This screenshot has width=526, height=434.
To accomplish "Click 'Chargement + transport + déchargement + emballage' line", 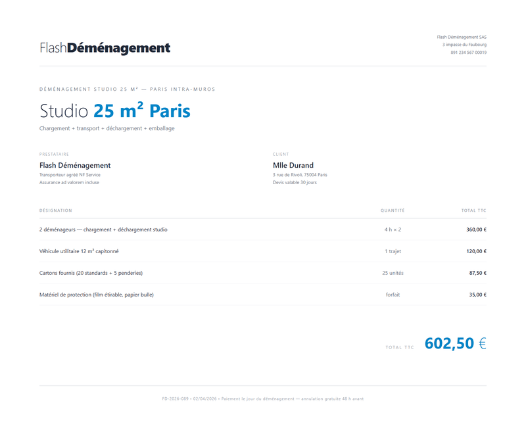I will 107,128.
